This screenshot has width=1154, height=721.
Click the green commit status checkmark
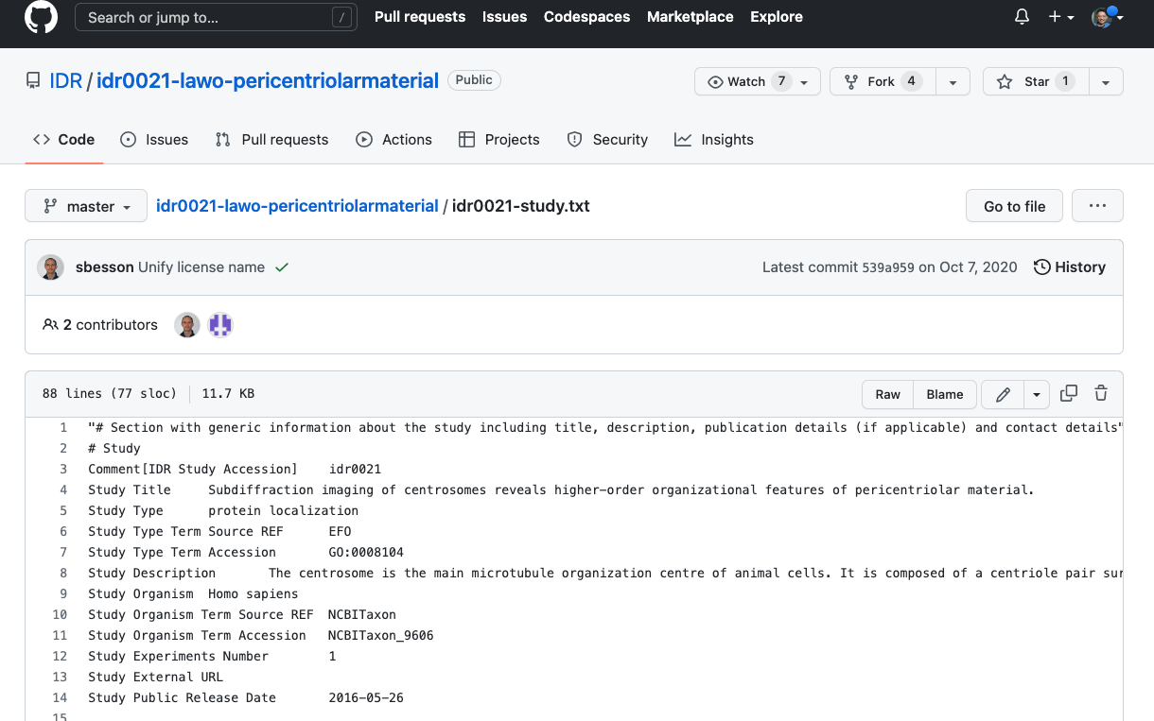281,267
